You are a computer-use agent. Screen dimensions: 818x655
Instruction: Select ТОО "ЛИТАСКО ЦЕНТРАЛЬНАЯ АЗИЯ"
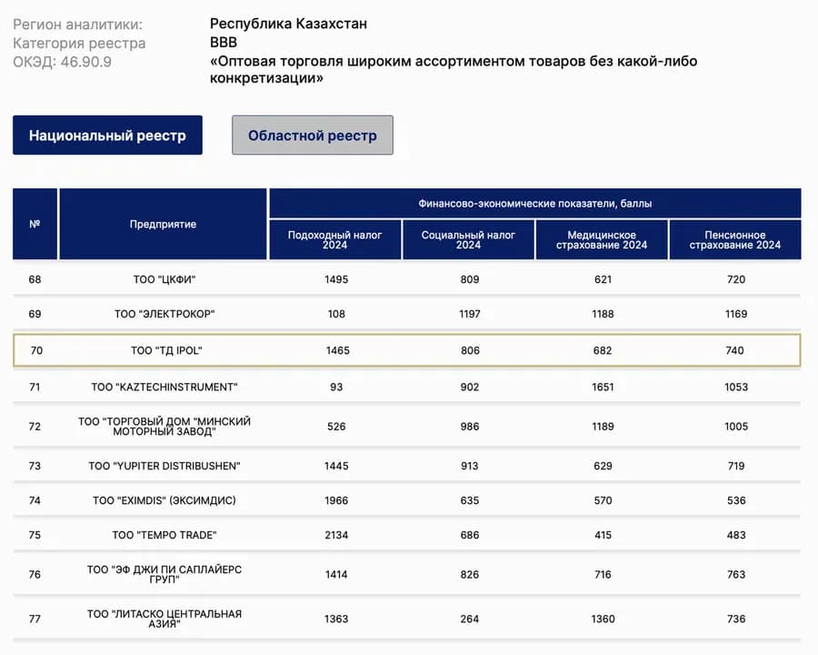pyautogui.click(x=165, y=619)
